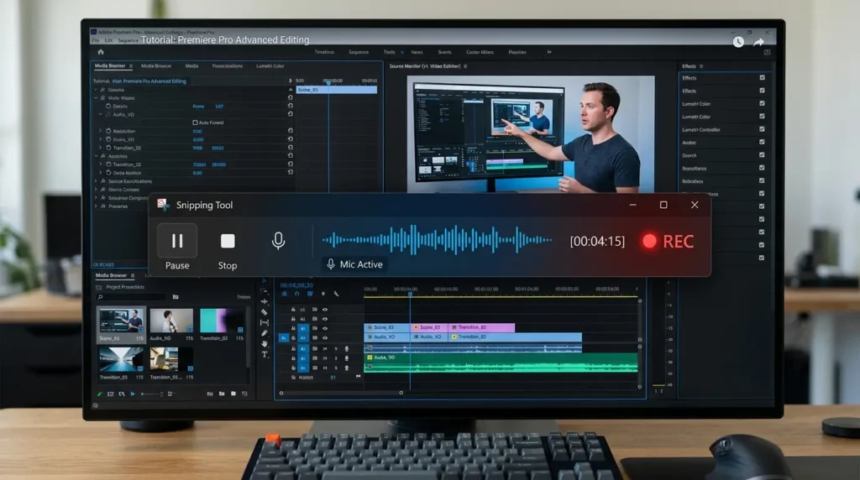The image size is (860, 480).
Task: Click the folder icon in project footer
Action: 222,394
